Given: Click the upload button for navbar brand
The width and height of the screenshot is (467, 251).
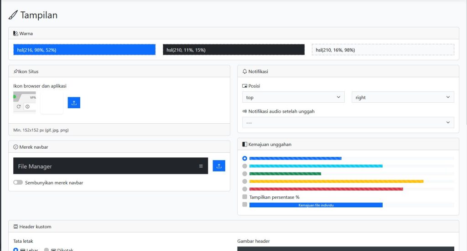Looking at the screenshot, I should pos(219,166).
